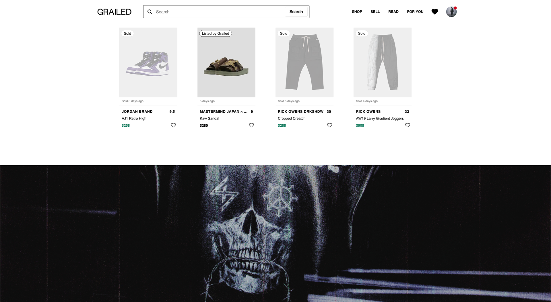Viewport: 551px width, 302px height.
Task: Open the SELL menu item
Action: pyautogui.click(x=375, y=12)
